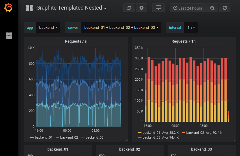This screenshot has width=240, height=156.
Task: Open the Last 24 hours time picker
Action: pyautogui.click(x=188, y=8)
